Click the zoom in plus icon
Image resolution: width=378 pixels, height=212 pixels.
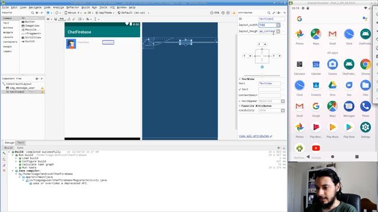point(223,12)
